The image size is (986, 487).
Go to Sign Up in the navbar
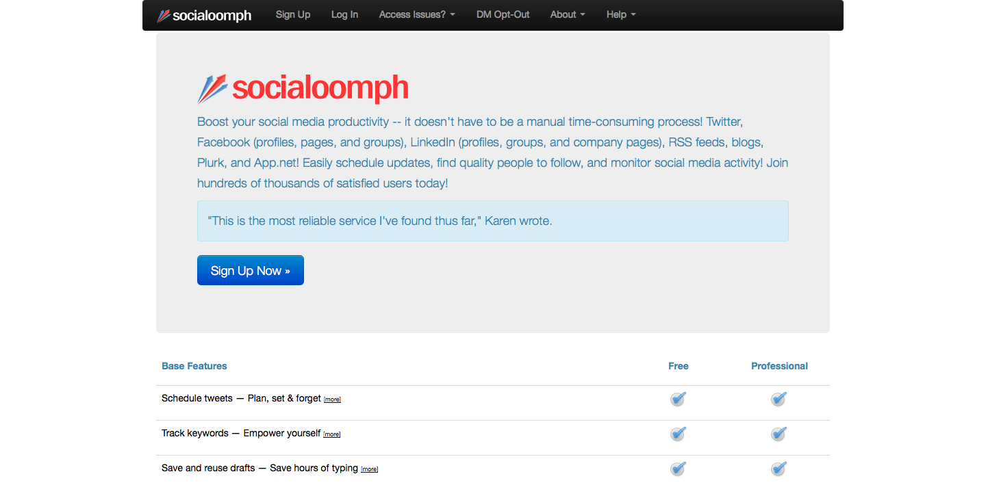[293, 14]
